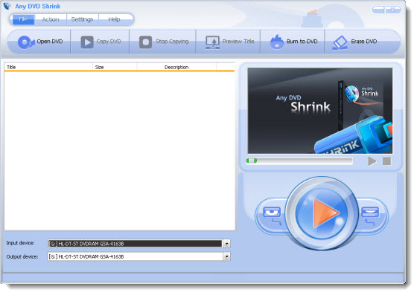Expand the Output device dropdown arrow
The width and height of the screenshot is (417, 295).
tap(226, 256)
